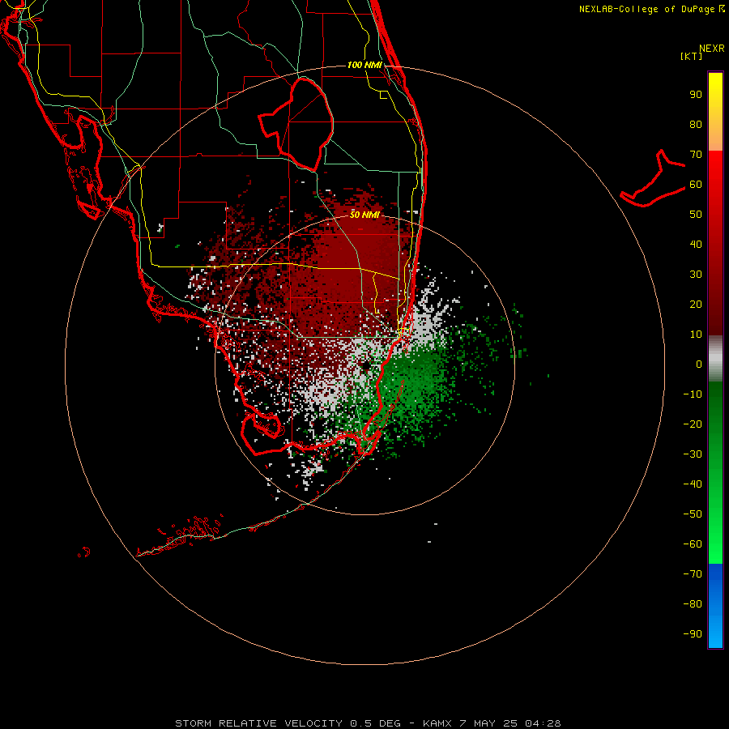Screen dimensions: 729x729
Task: Click the 50 value on velocity scale
Action: tap(696, 215)
